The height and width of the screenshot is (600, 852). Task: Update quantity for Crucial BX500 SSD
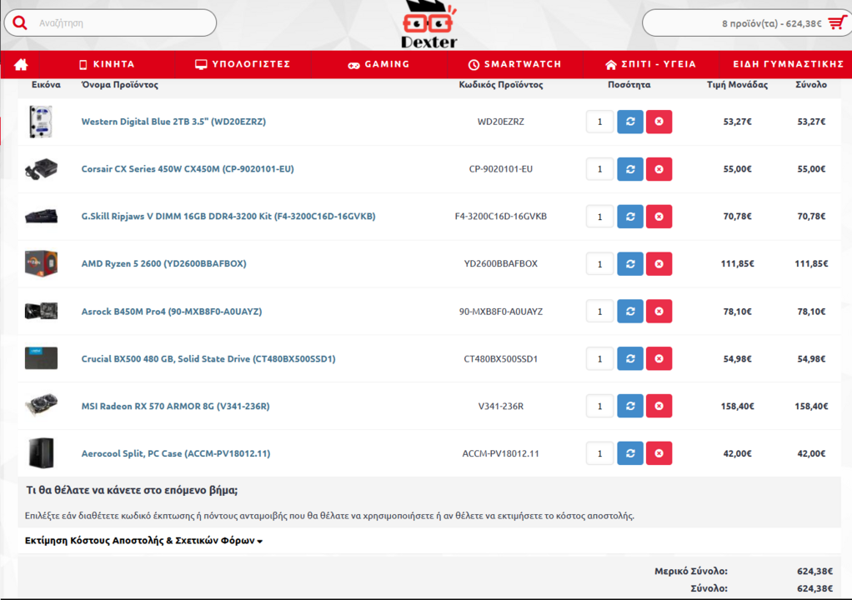(630, 358)
